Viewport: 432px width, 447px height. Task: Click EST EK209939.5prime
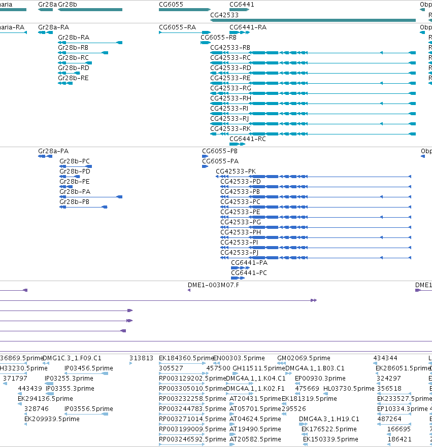(26, 424)
